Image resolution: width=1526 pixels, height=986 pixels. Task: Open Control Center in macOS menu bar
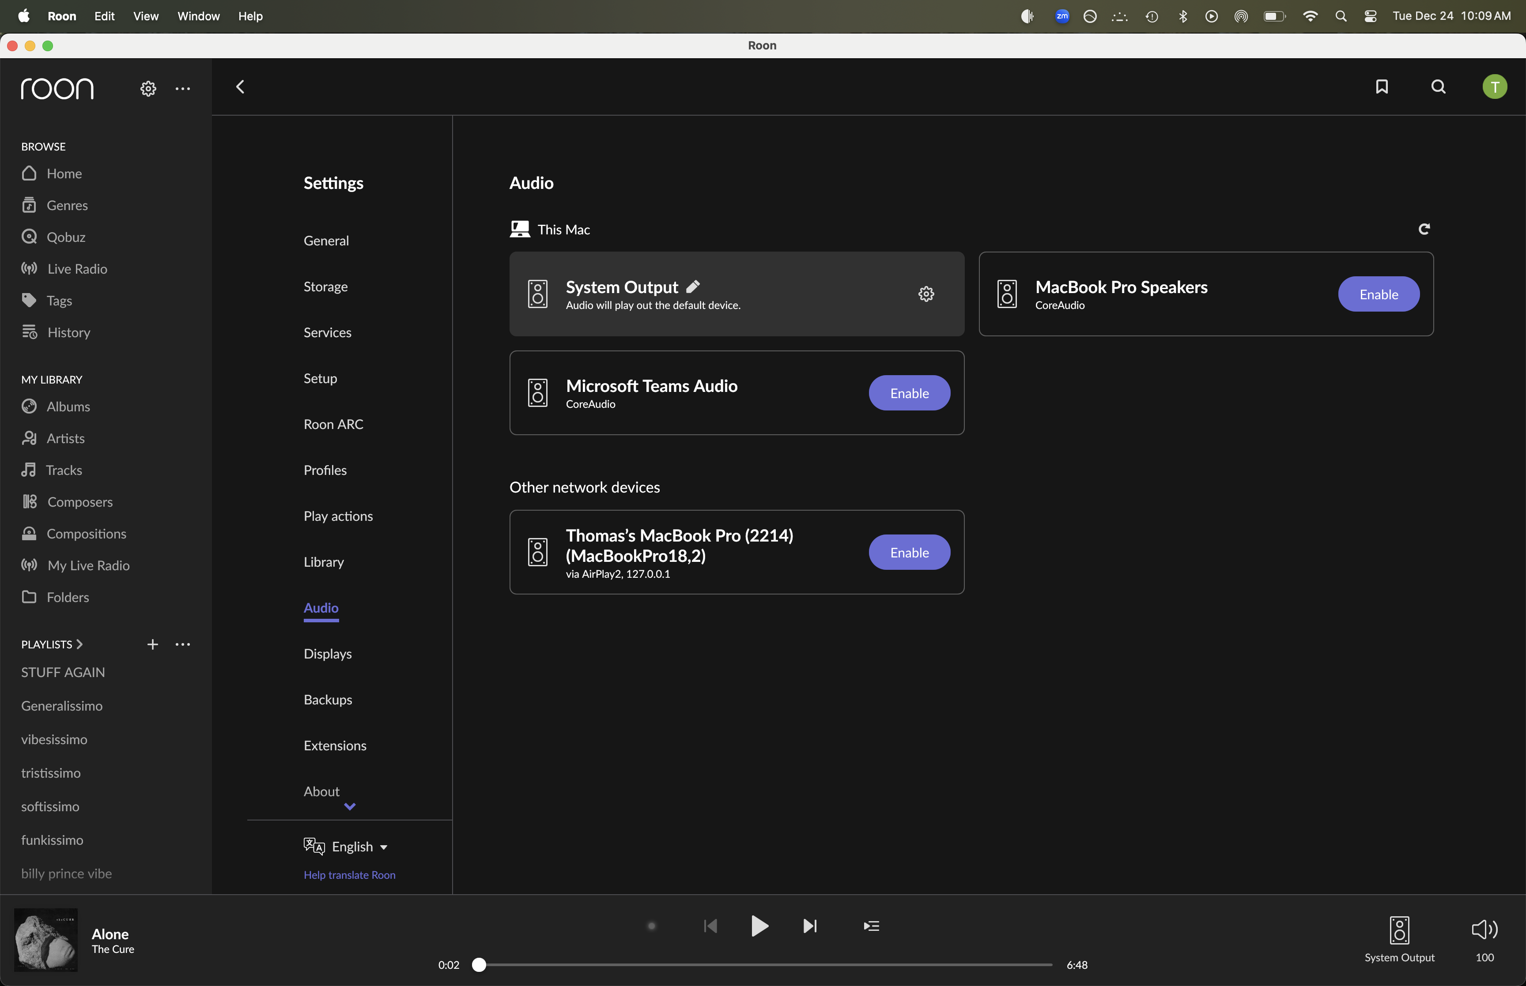pyautogui.click(x=1370, y=16)
